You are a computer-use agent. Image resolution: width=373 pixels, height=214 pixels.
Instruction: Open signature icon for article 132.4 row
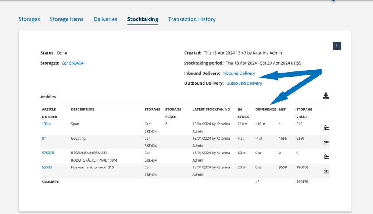[326, 128]
